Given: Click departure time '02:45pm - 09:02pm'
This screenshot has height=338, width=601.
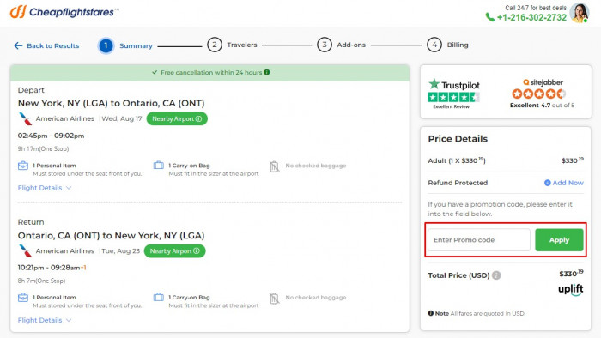Looking at the screenshot, I should tap(51, 136).
